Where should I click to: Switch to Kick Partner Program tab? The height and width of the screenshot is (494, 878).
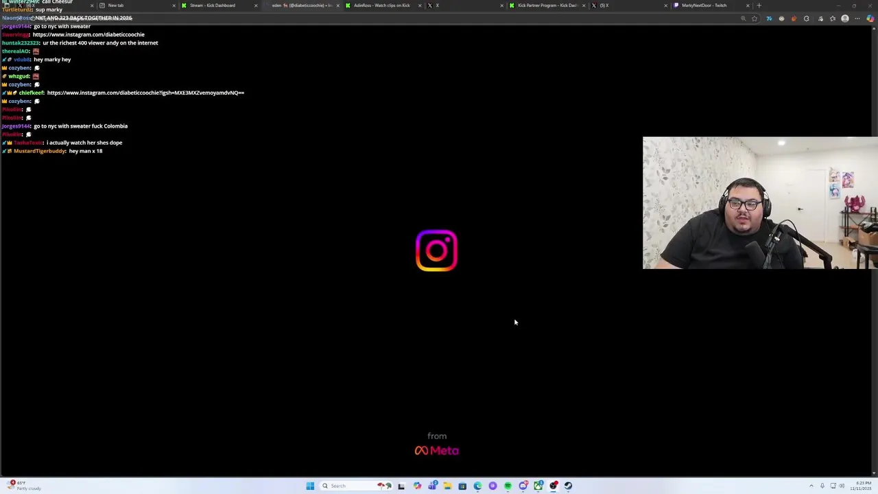click(x=547, y=5)
